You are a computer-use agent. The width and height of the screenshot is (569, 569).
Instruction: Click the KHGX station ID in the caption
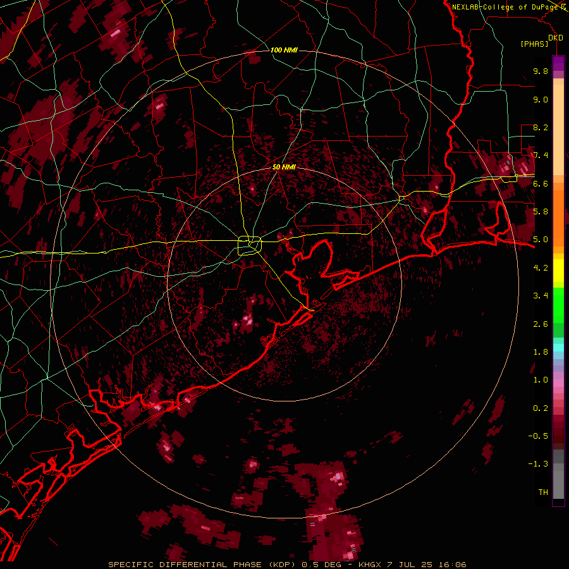370,565
